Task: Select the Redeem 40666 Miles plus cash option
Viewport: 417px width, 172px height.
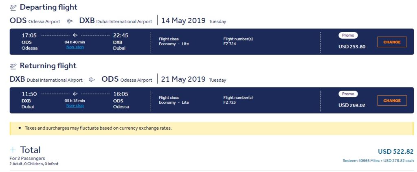Action: pyautogui.click(x=378, y=161)
